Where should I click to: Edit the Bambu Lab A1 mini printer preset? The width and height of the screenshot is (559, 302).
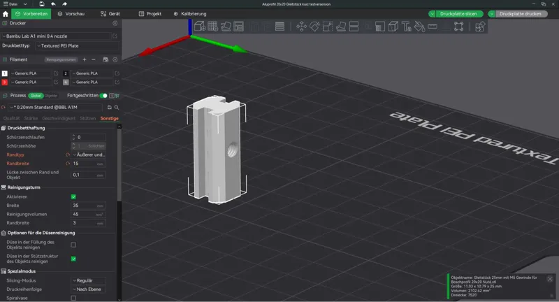click(115, 36)
